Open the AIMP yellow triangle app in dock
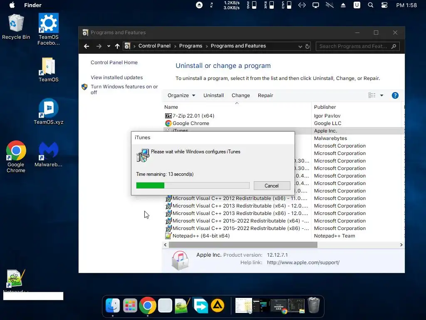This screenshot has width=426, height=320. (218, 305)
